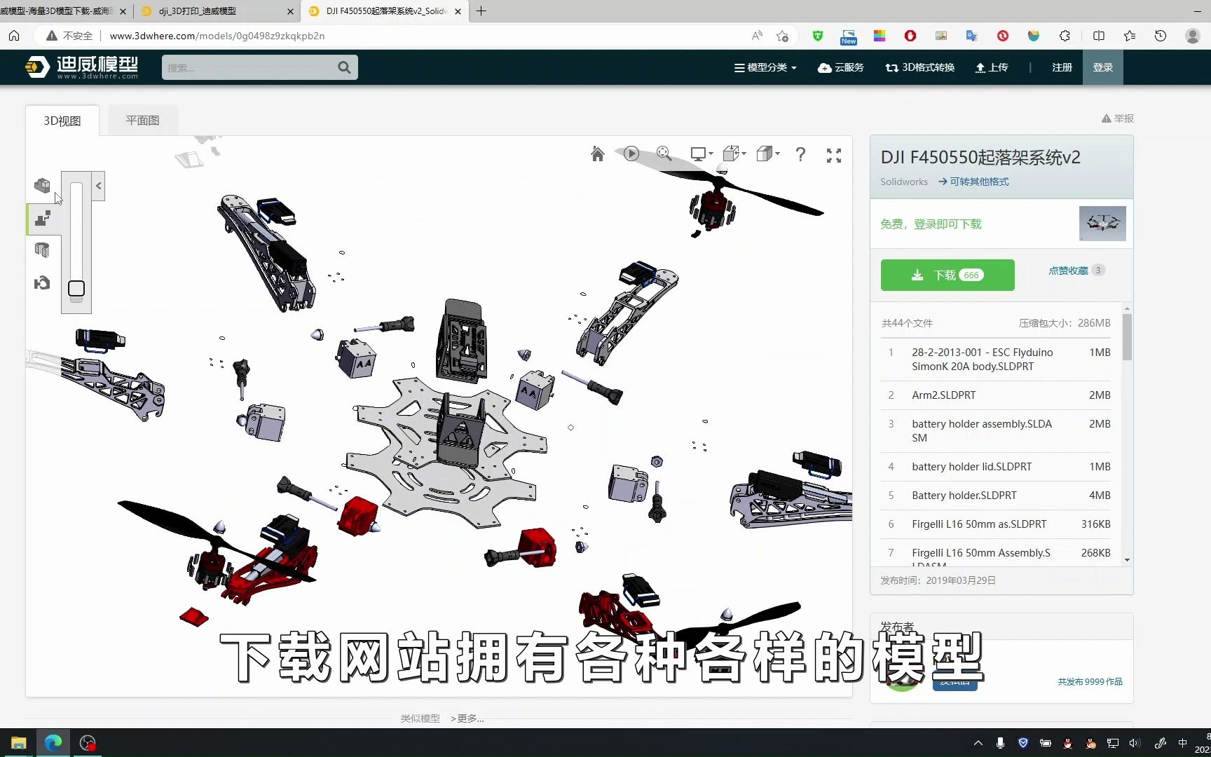The image size is (1211, 757).
Task: Click the microphone icon in system tray
Action: point(1000,743)
